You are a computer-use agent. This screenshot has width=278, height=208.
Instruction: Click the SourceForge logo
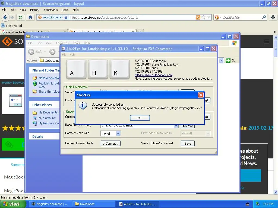pos(13,41)
